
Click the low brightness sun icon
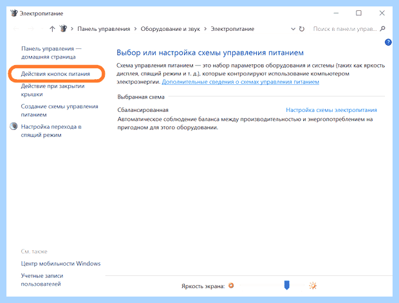[231, 286]
